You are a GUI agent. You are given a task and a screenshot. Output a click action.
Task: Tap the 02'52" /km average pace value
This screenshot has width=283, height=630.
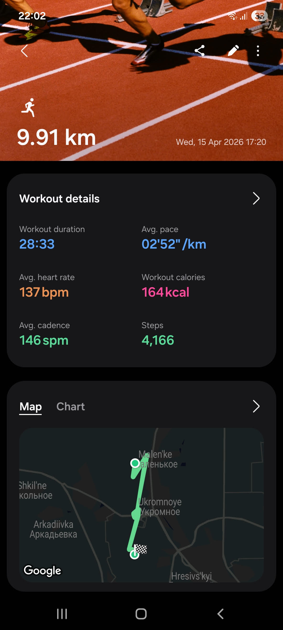pyautogui.click(x=174, y=244)
